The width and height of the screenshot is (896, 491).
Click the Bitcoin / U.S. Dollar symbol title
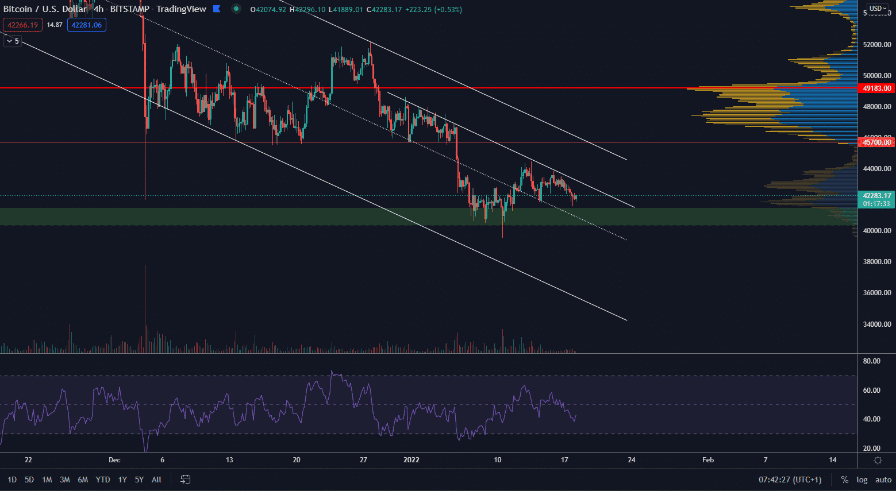pyautogui.click(x=45, y=9)
